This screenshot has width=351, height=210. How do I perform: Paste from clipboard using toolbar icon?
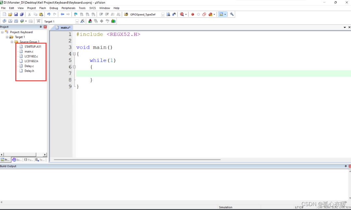pos(41,14)
